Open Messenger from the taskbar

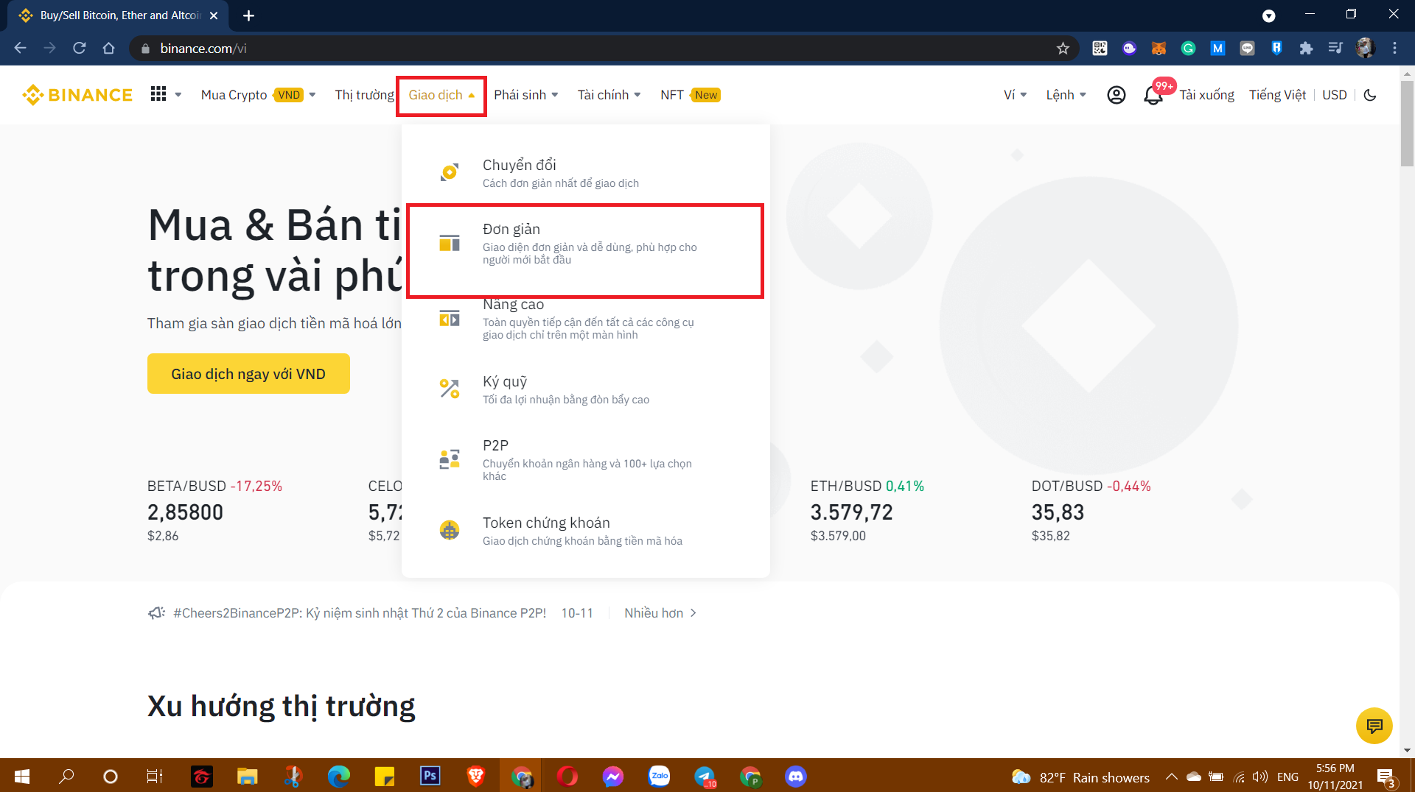click(613, 777)
